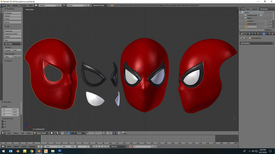Viewport: 275px width, 154px height.
Task: Enable X constraint axis checkbox
Action: 2,121
